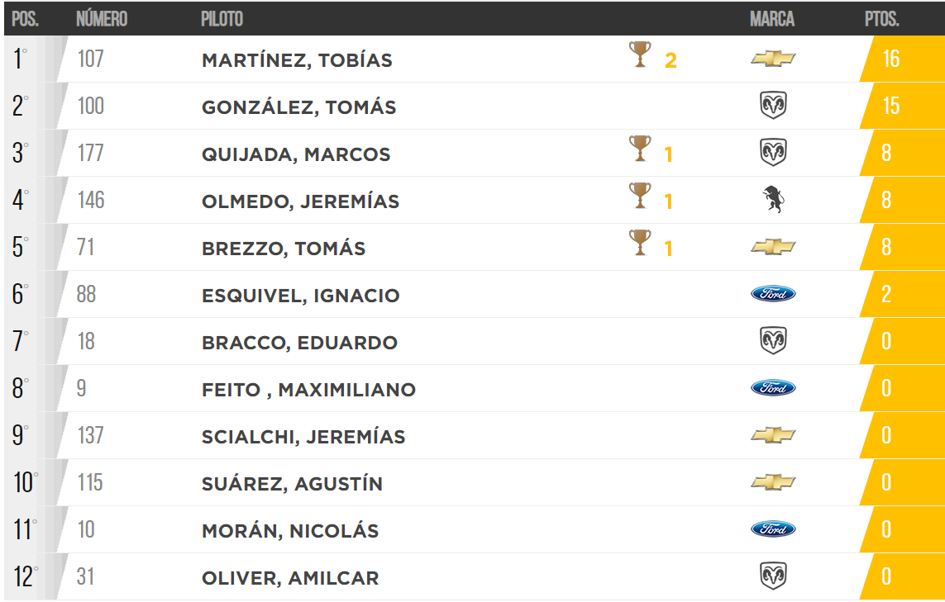This screenshot has width=945, height=602.
Task: Click the Dodge Ram logo beside Oliver, Amilcar
Action: 773,576
